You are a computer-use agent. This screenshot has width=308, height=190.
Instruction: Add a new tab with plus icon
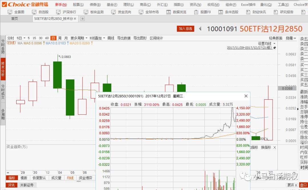tap(82, 19)
